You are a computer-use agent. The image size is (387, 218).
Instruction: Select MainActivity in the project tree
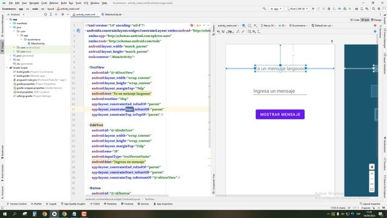(36, 44)
